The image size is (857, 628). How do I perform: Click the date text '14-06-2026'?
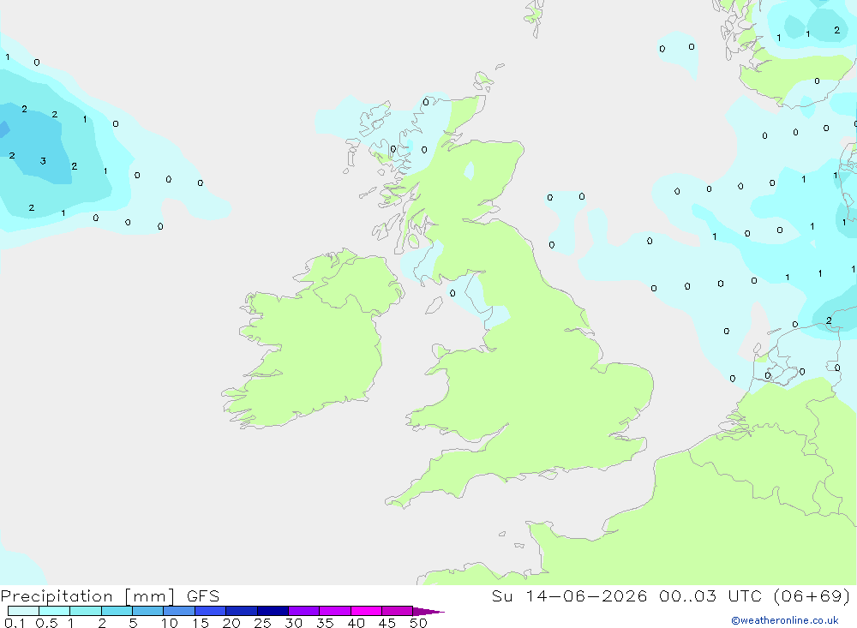[586, 596]
